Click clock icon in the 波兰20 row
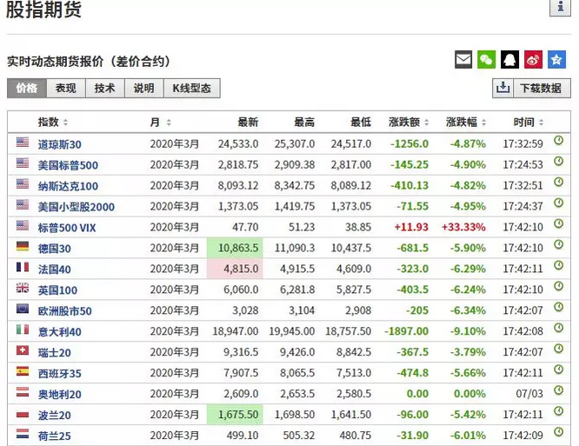The width and height of the screenshot is (579, 446). pyautogui.click(x=559, y=411)
